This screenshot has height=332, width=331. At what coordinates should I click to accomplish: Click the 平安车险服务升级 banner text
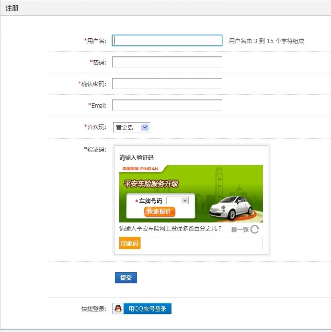click(x=151, y=184)
